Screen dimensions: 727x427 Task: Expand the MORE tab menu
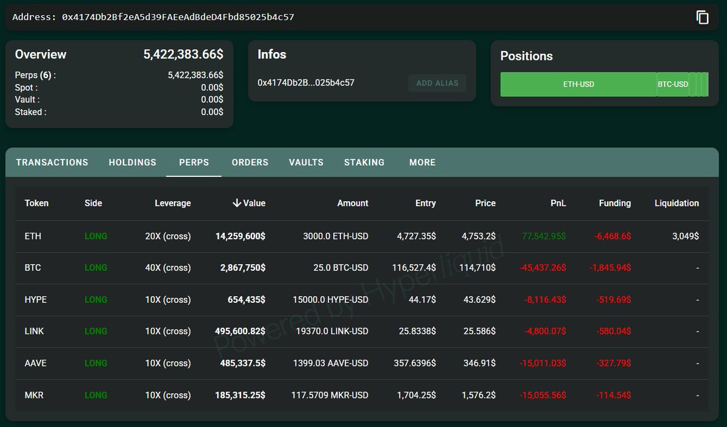(x=422, y=162)
